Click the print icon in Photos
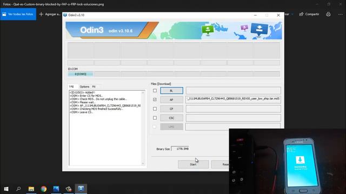Viewport: 346px width, 194px height. [328, 14]
